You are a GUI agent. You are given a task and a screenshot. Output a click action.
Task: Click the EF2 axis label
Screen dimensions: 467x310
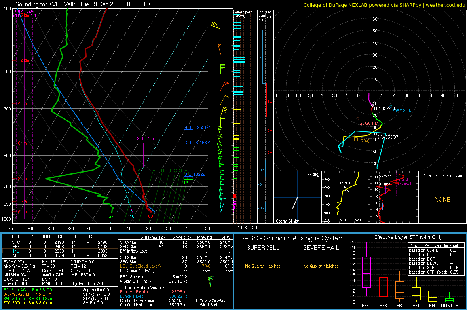click(x=400, y=306)
